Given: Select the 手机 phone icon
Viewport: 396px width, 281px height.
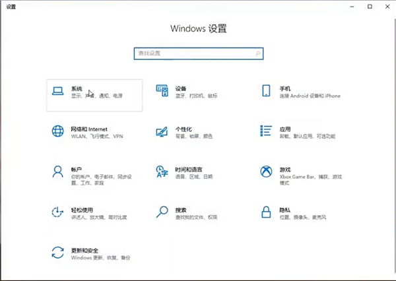Looking at the screenshot, I should pyautogui.click(x=266, y=91).
